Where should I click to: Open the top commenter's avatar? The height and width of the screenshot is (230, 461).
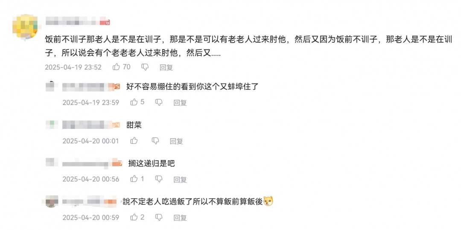point(26,26)
